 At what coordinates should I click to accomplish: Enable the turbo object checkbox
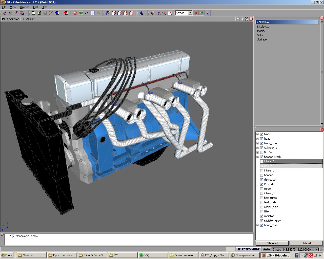tap(262, 189)
